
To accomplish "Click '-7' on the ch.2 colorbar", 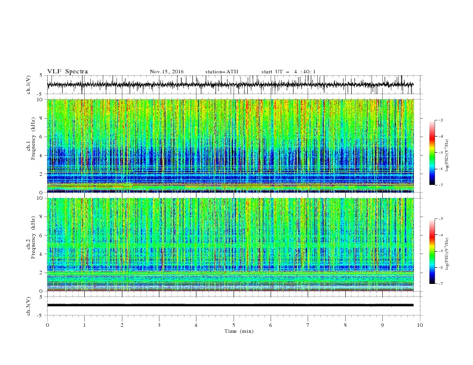I will [x=440, y=283].
